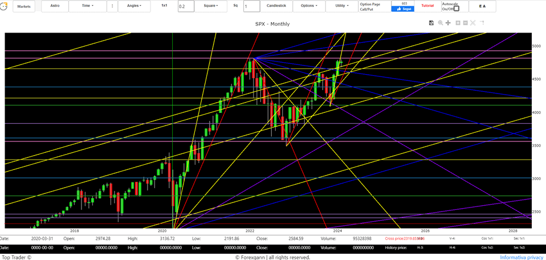546x260 pixels.
Task: Open the red Tutorial link
Action: pyautogui.click(x=427, y=6)
